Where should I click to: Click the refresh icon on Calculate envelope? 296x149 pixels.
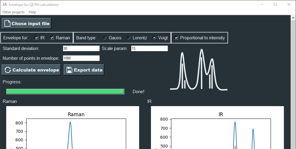pos(8,70)
